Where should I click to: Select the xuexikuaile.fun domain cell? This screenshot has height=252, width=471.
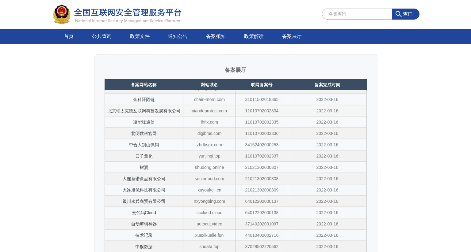click(209, 235)
